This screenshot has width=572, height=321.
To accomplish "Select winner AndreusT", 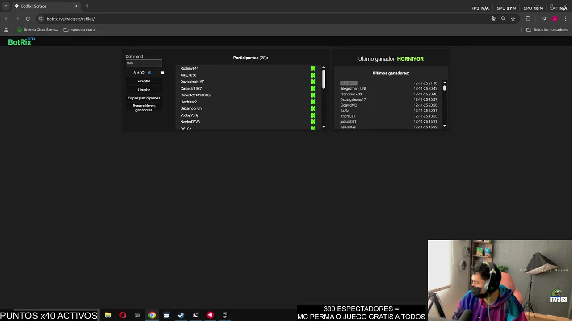I will point(348,116).
